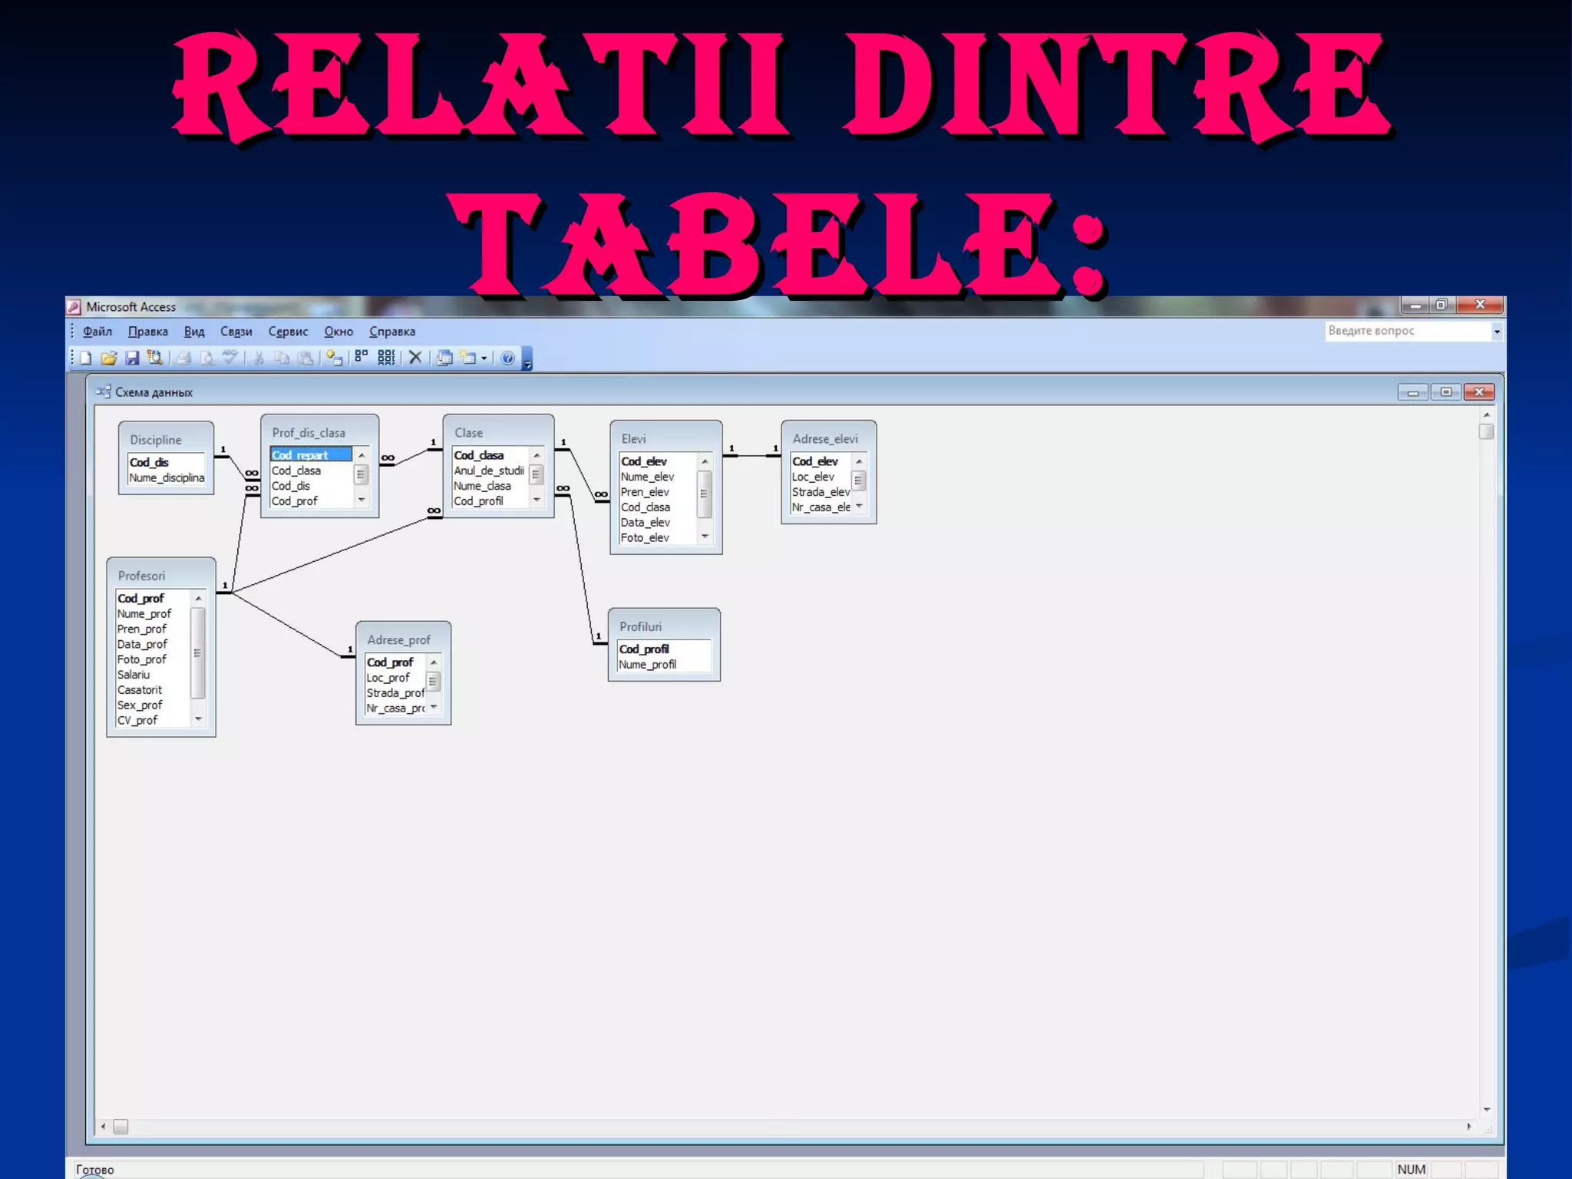Click scroll down arrow in Adrese_prof table
This screenshot has width=1572, height=1179.
(x=434, y=707)
